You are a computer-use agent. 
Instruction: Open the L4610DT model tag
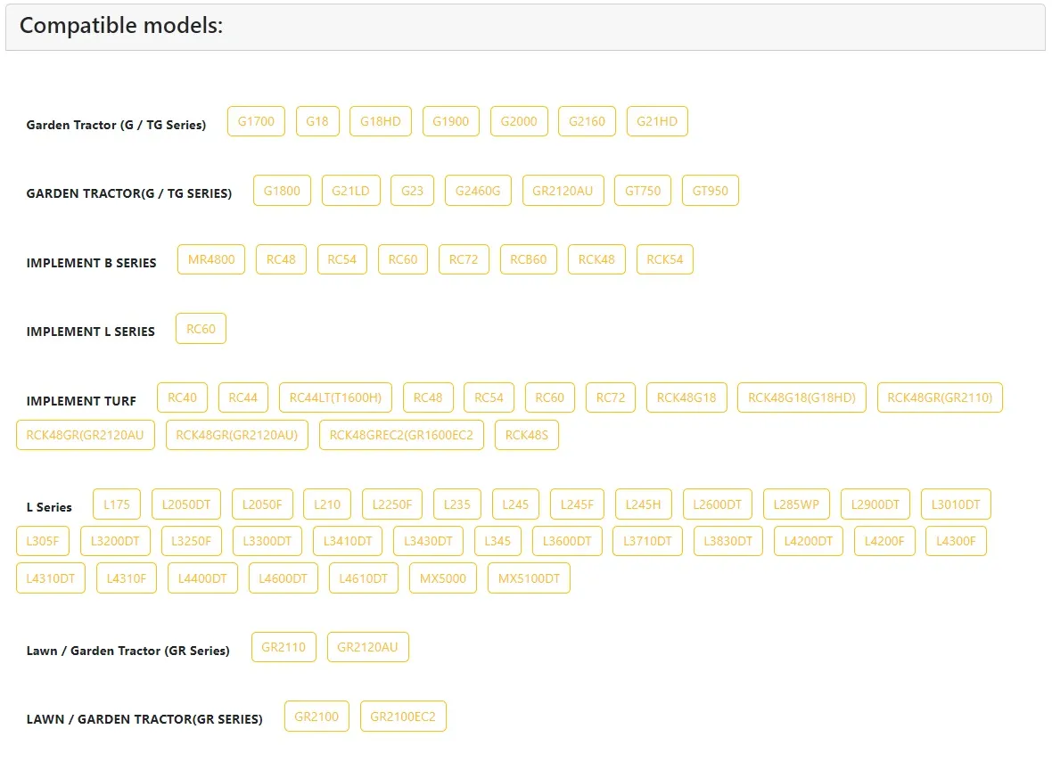pos(364,578)
